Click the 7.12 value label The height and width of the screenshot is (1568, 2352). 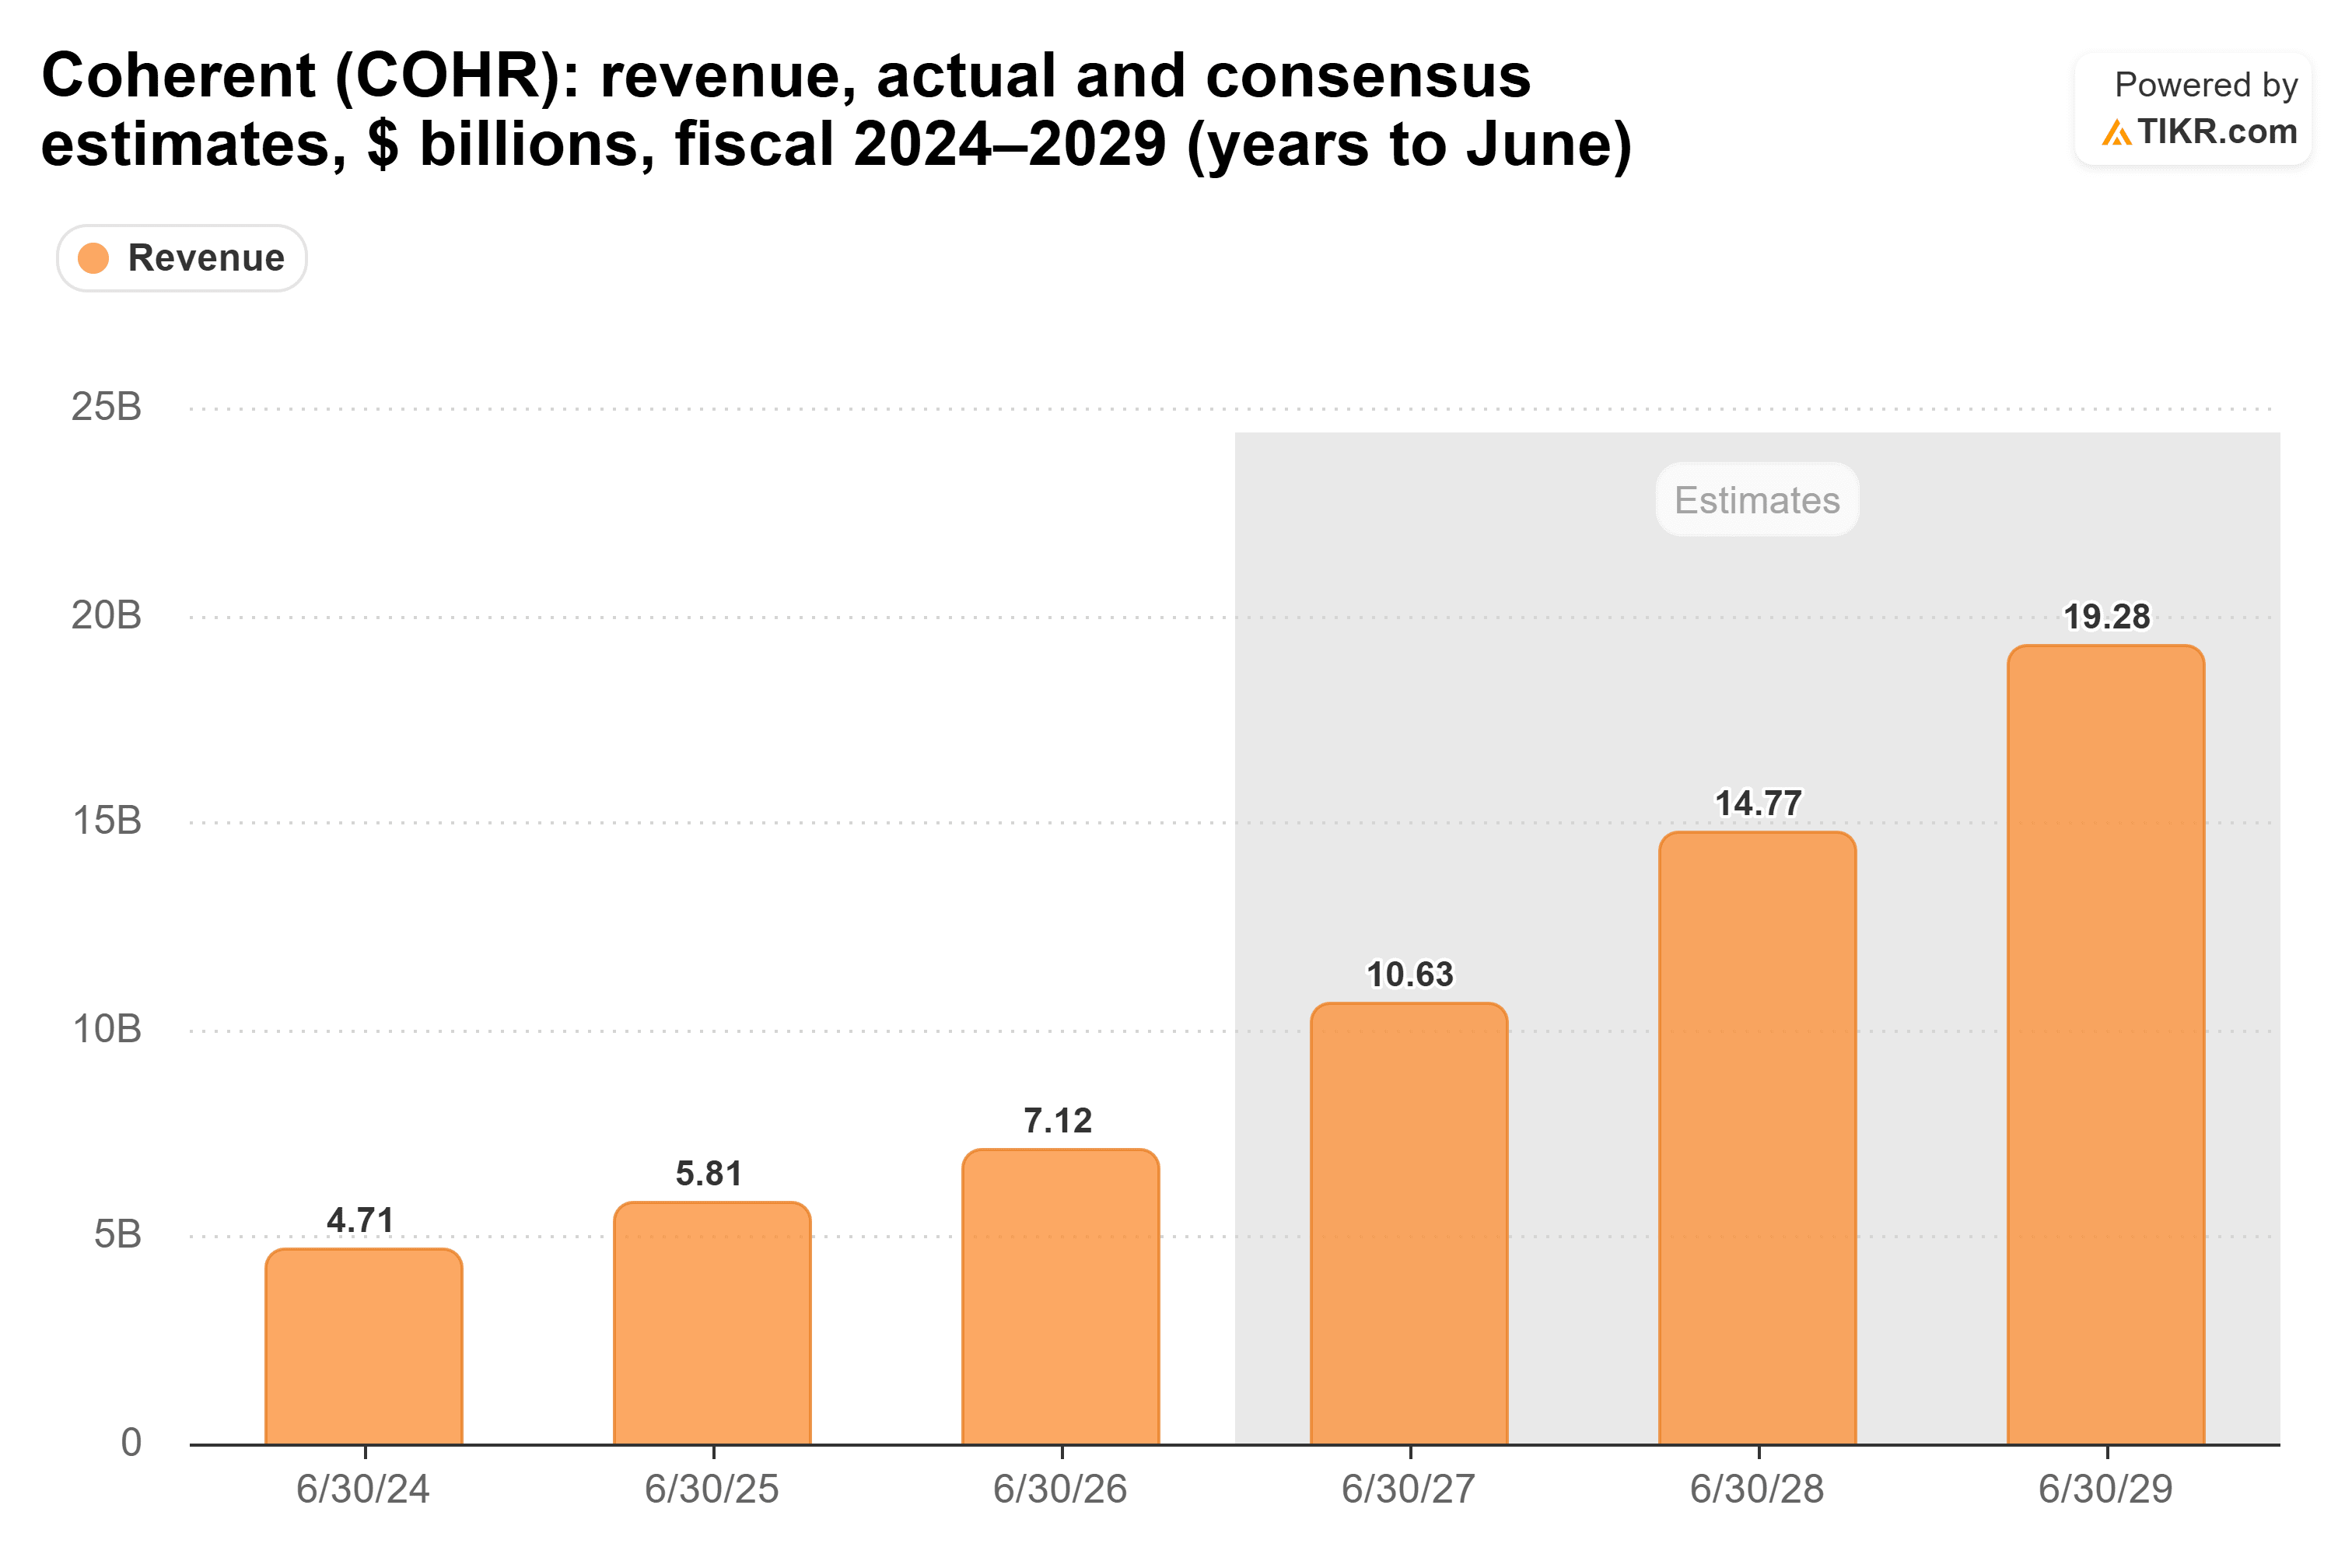point(1058,1120)
